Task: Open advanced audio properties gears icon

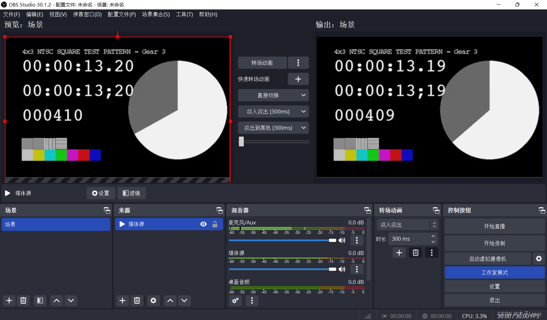Action: (235, 300)
